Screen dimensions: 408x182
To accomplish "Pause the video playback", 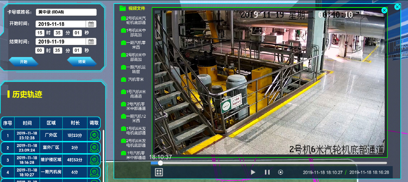I will tap(267, 172).
